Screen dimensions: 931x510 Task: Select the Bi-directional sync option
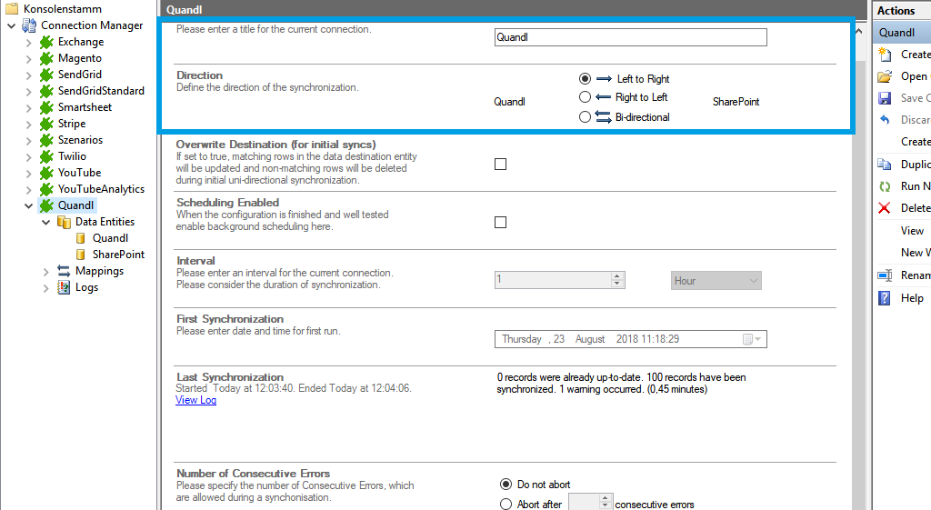[586, 117]
